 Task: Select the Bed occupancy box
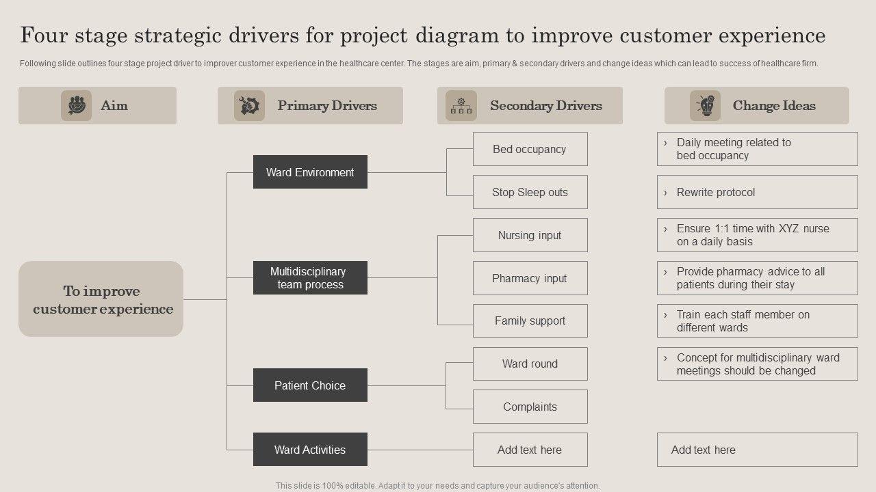coord(530,149)
